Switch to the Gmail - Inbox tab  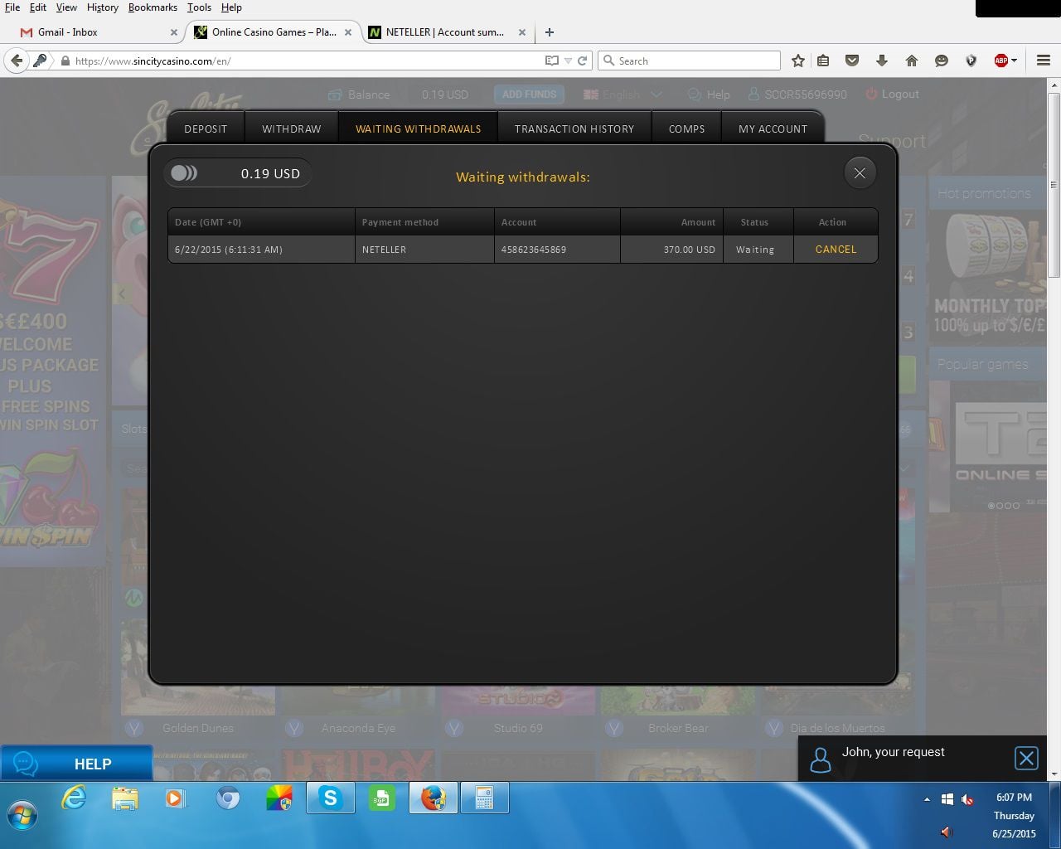click(99, 32)
